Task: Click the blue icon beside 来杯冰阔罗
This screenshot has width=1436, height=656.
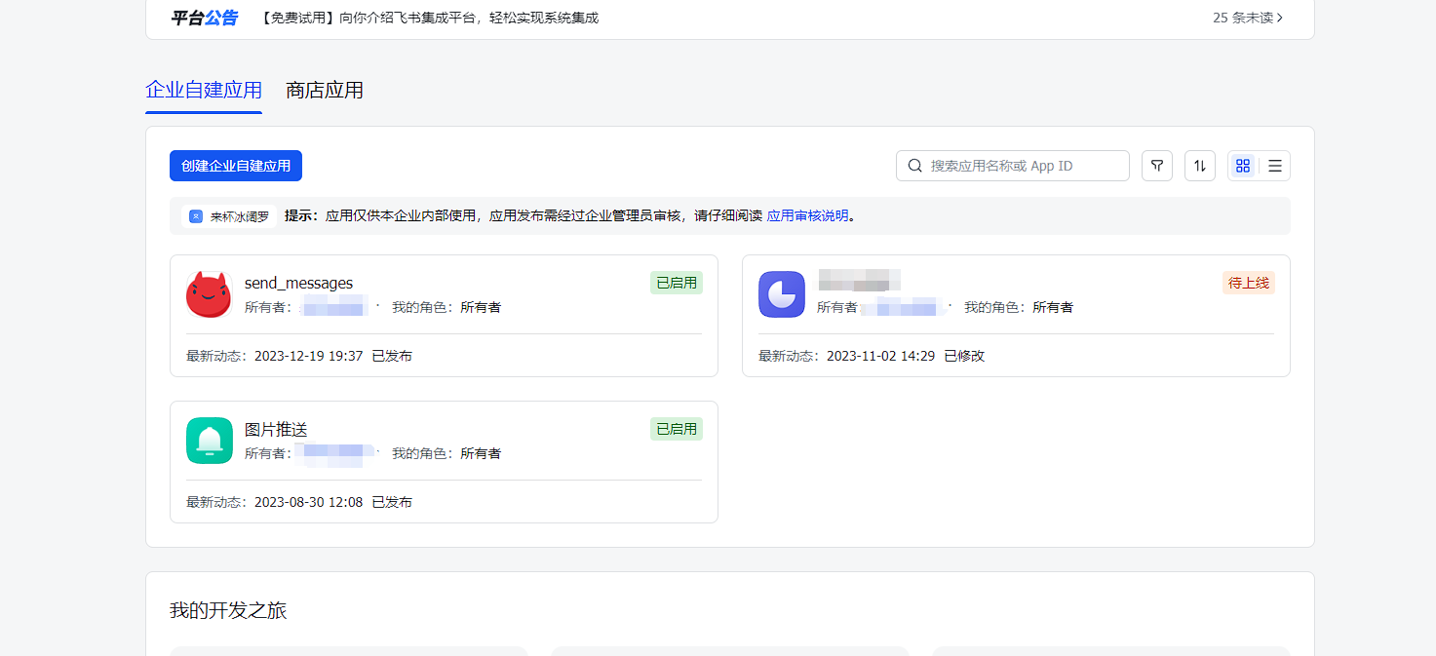Action: tap(196, 216)
